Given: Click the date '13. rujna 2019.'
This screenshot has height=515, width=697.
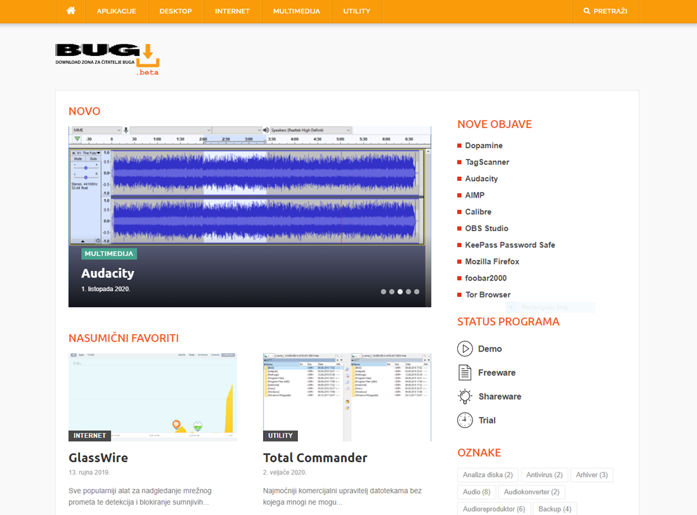Looking at the screenshot, I should click(89, 473).
